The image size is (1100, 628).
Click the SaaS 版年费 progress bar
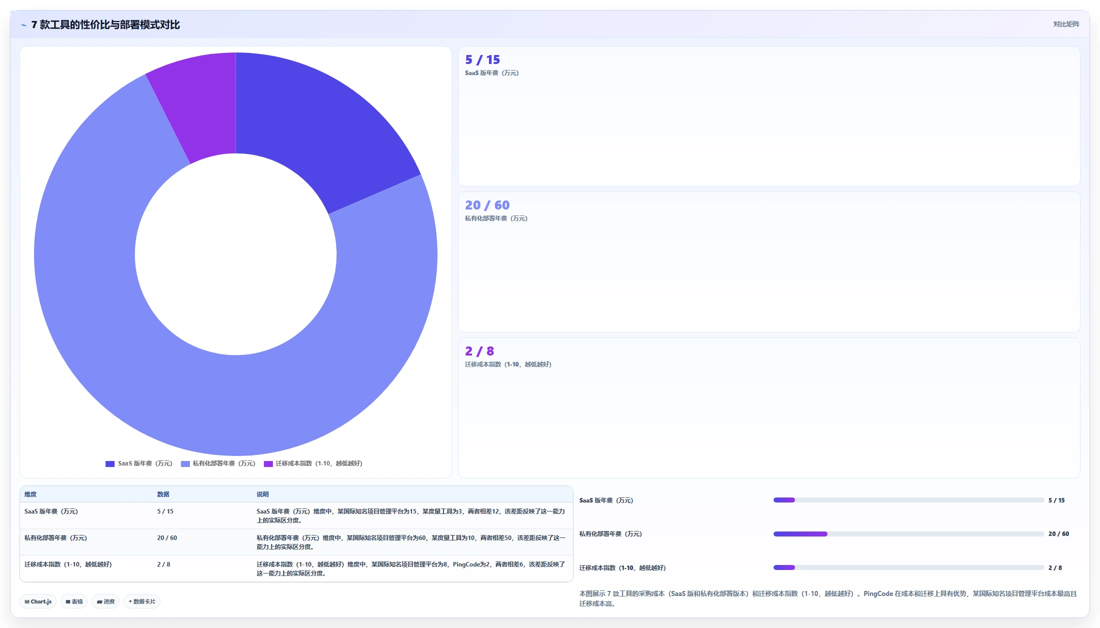click(x=908, y=500)
